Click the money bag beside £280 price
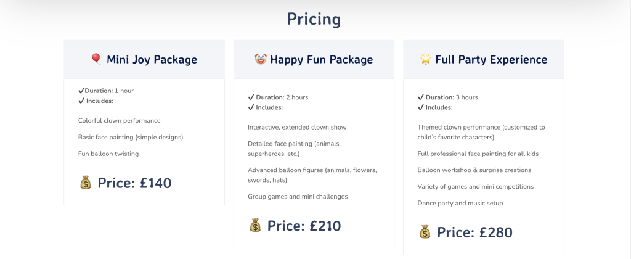Screen dimensions: 631x259 [425, 232]
